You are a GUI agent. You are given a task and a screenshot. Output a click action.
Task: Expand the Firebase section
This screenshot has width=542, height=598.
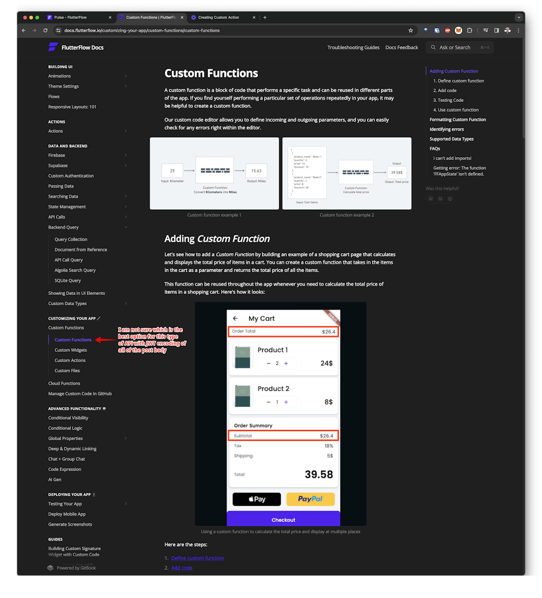click(126, 155)
